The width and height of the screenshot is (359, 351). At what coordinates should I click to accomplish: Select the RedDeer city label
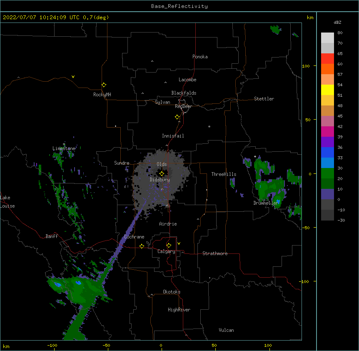(x=183, y=106)
